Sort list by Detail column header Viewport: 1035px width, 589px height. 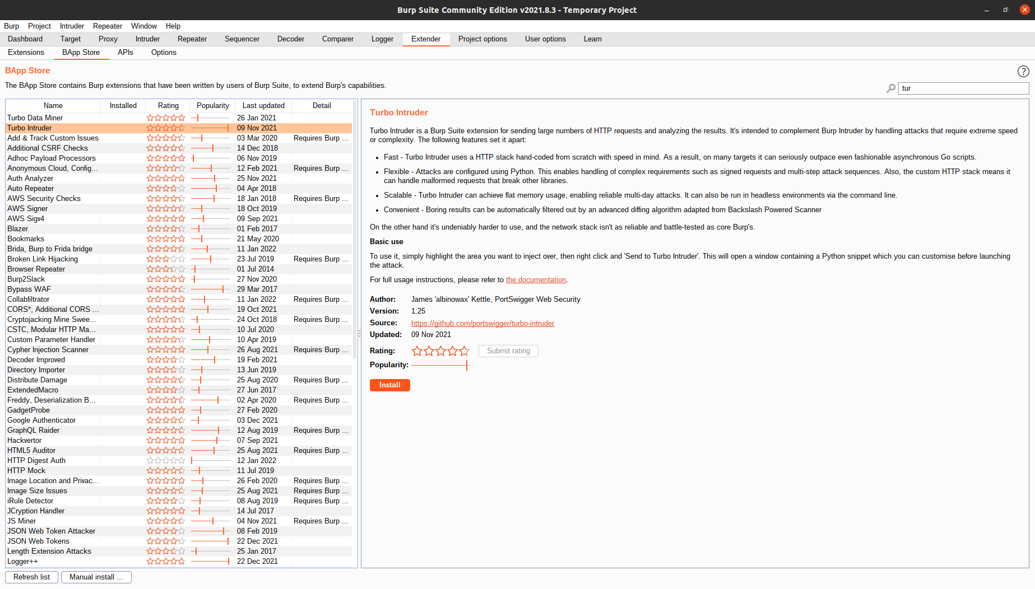322,106
